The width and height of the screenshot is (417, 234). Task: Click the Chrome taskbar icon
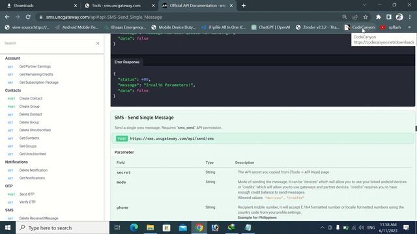point(199,227)
